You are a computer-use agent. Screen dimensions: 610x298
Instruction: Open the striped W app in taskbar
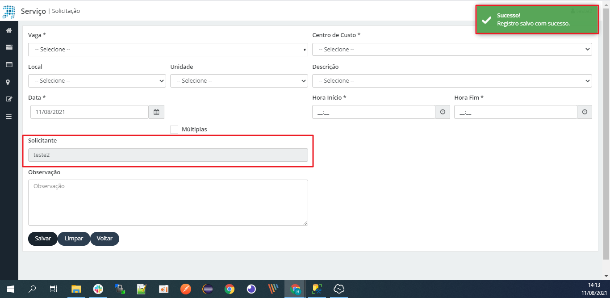273,289
